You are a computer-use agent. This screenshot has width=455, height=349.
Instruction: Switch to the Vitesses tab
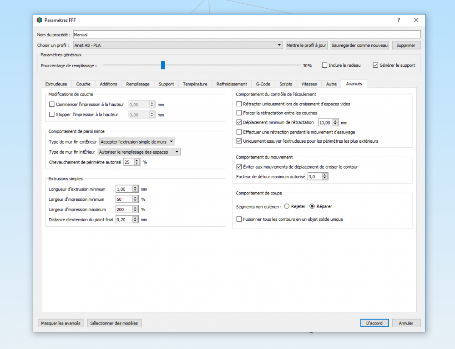[x=309, y=84]
